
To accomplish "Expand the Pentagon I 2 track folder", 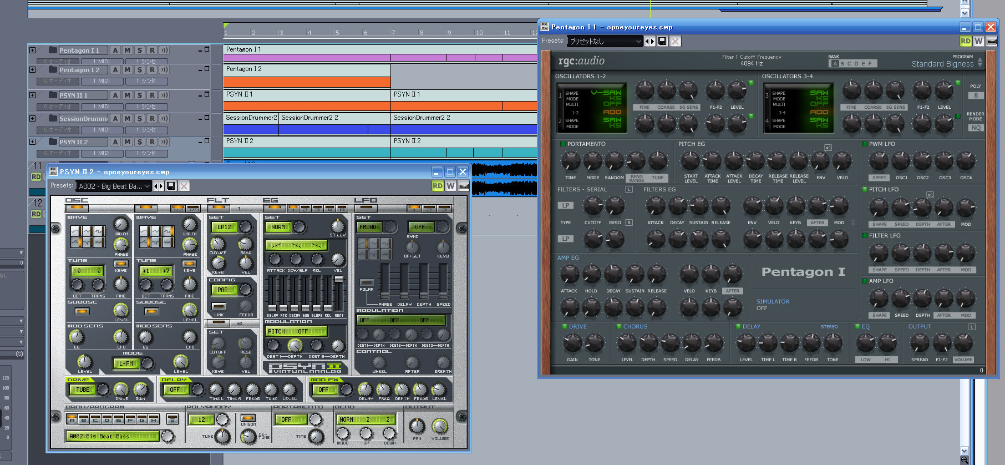I will 32,69.
